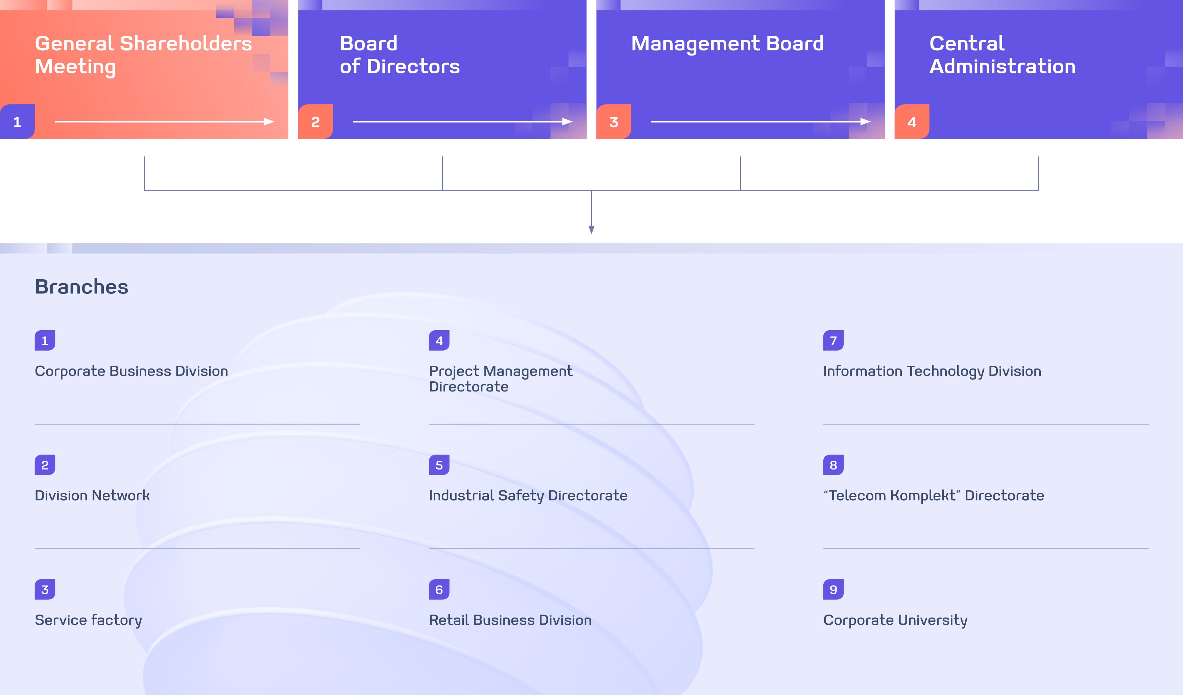Click the orange number 3 badge on Management Board
This screenshot has width=1183, height=695.
613,122
